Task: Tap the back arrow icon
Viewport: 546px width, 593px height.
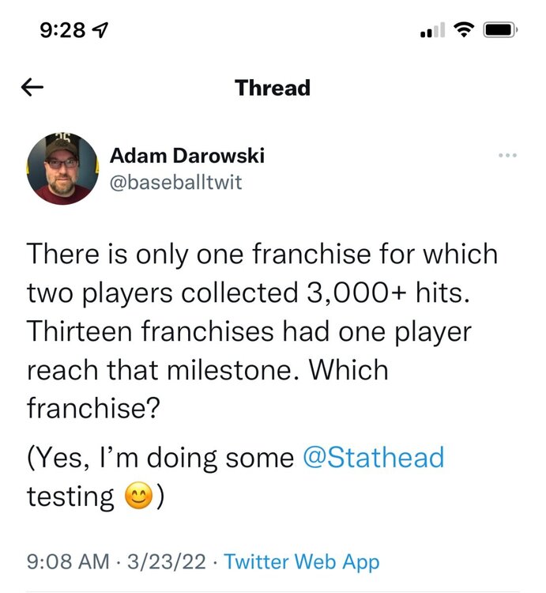Action: [x=32, y=87]
